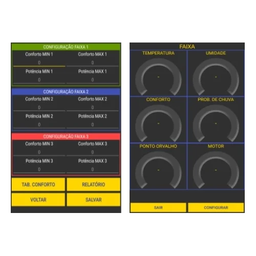Click the TEMPERATURA gauge dial

[x=158, y=77]
